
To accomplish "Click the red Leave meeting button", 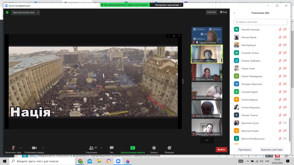I will [221, 150].
